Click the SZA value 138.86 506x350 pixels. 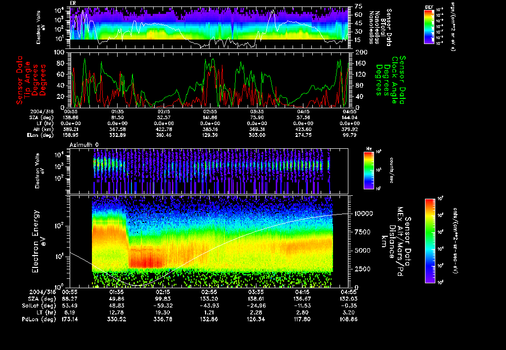tap(70, 118)
